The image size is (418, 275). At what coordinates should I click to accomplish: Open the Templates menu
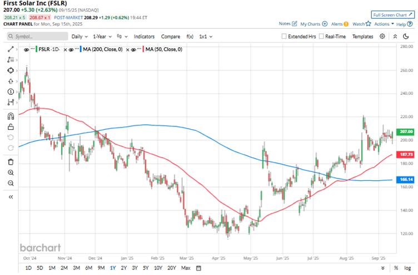[x=362, y=37]
